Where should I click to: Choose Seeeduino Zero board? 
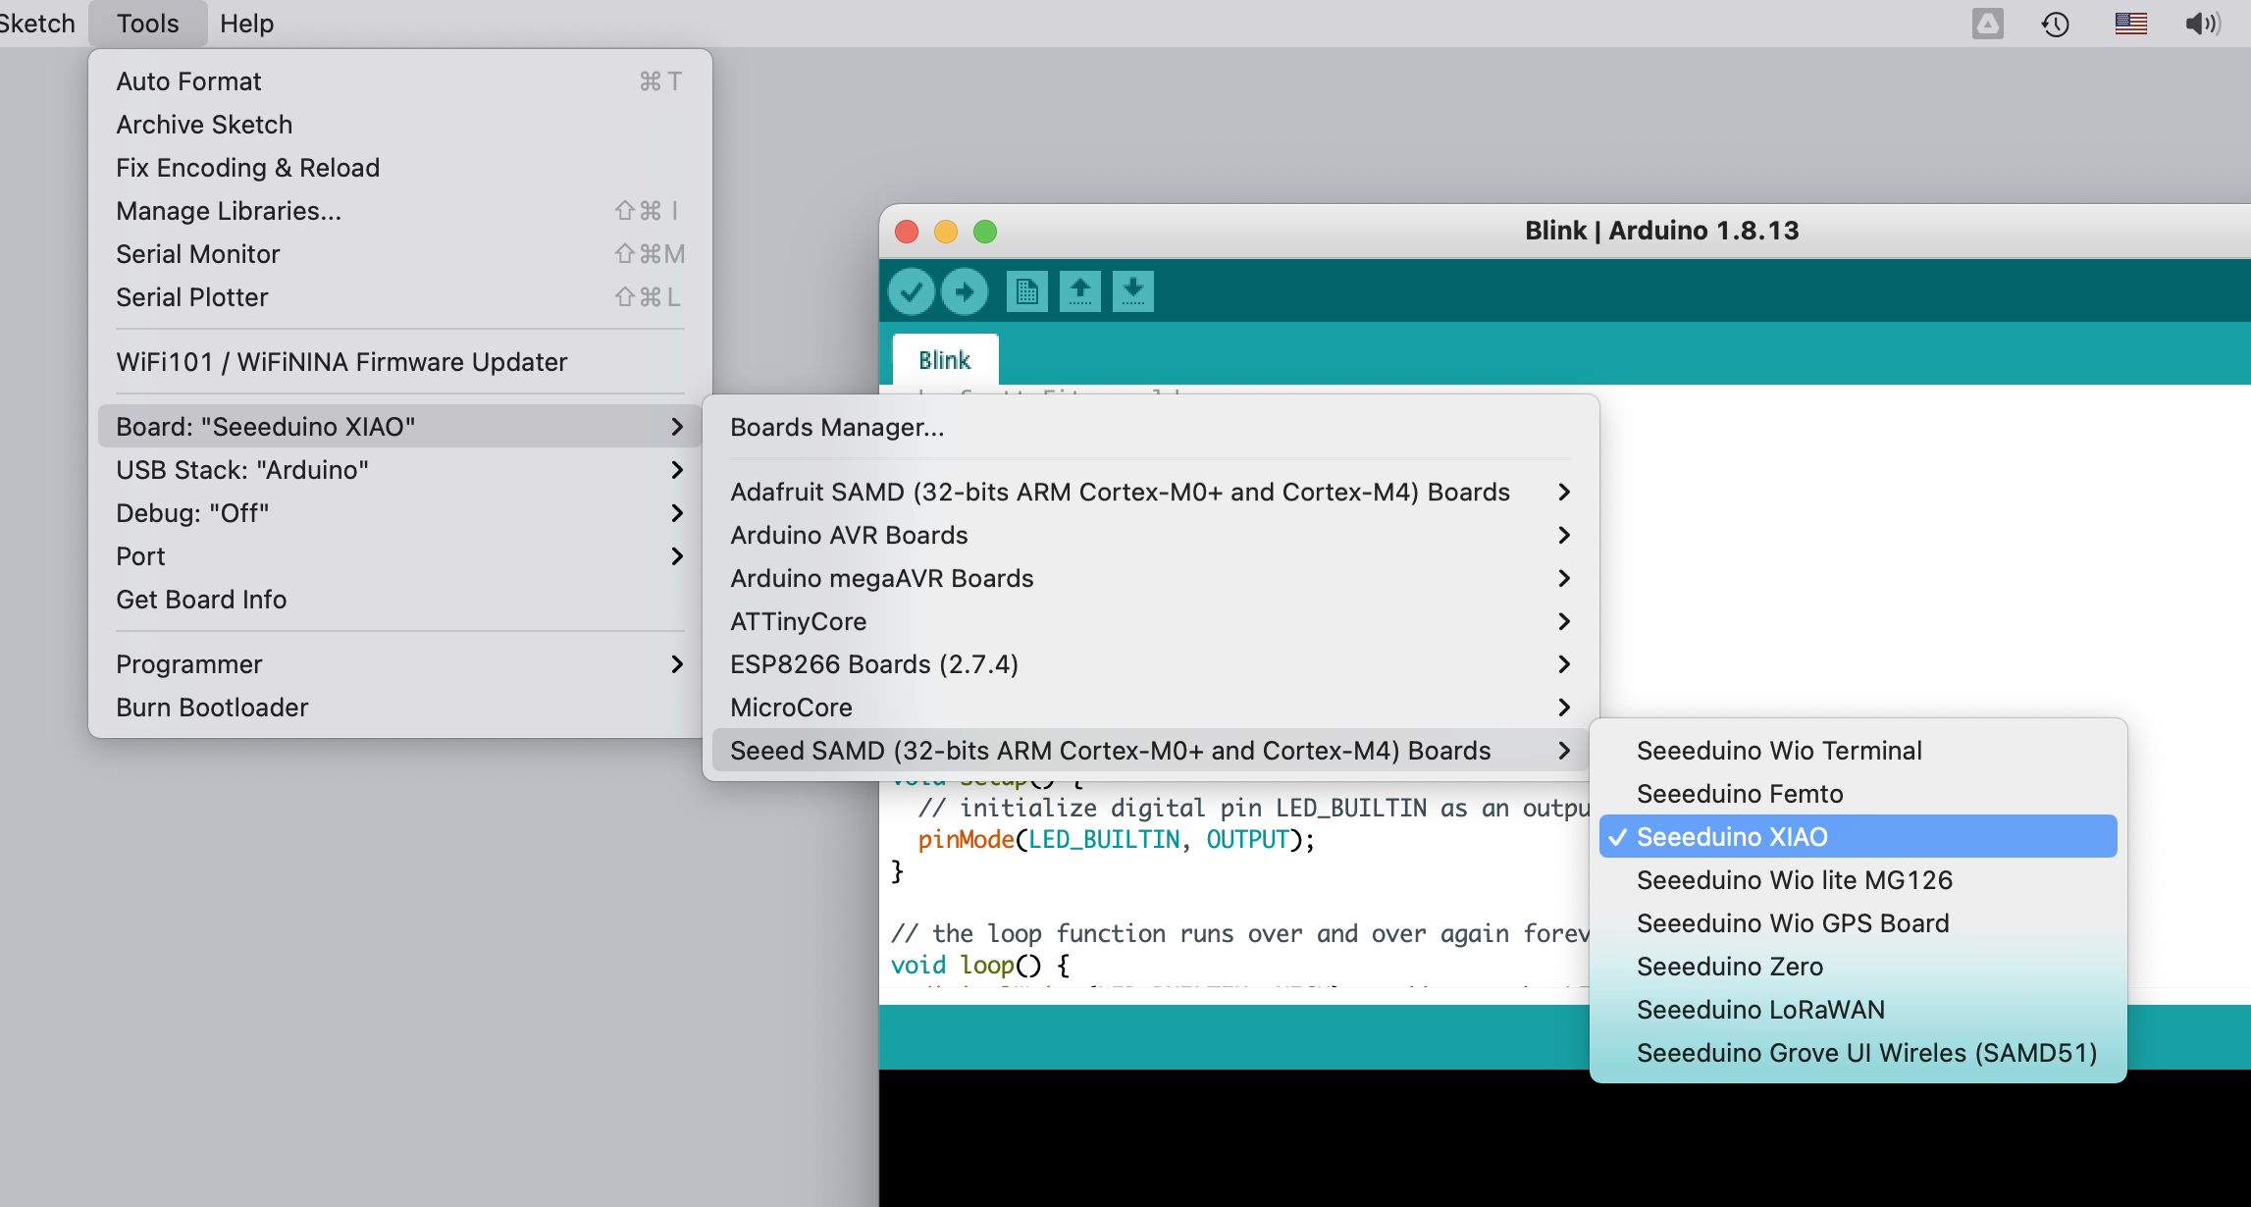tap(1858, 966)
